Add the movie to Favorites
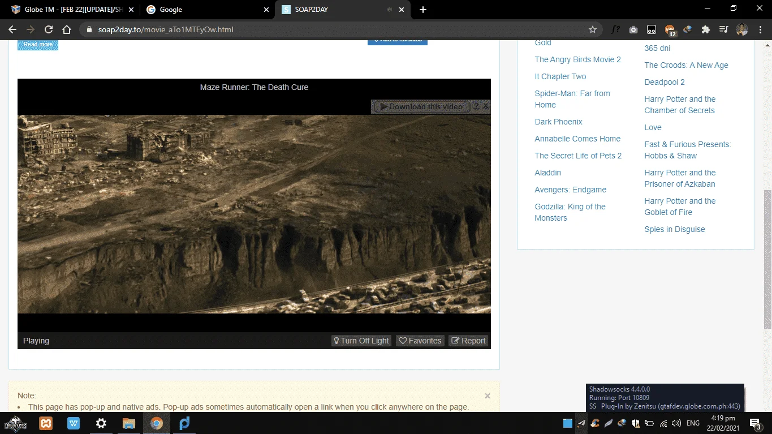The image size is (772, 434). click(x=420, y=341)
